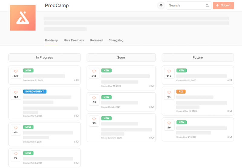Image resolution: width=242 pixels, height=168 pixels.
Task: Open settings via the gear icon
Action: 161,5
